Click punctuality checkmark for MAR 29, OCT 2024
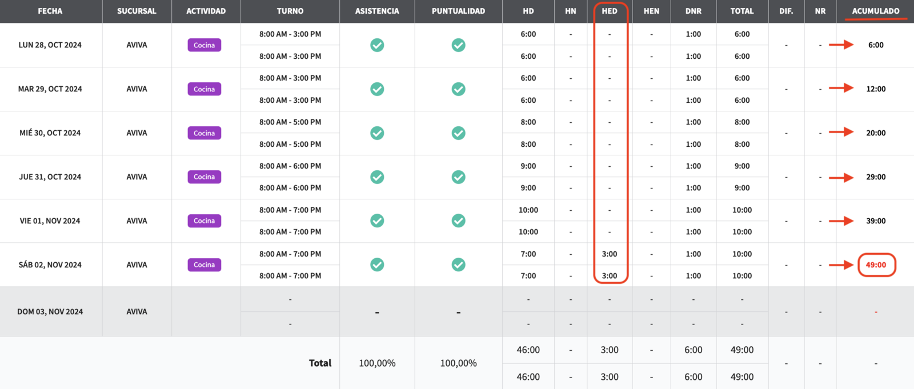The image size is (914, 389). pyautogui.click(x=458, y=89)
